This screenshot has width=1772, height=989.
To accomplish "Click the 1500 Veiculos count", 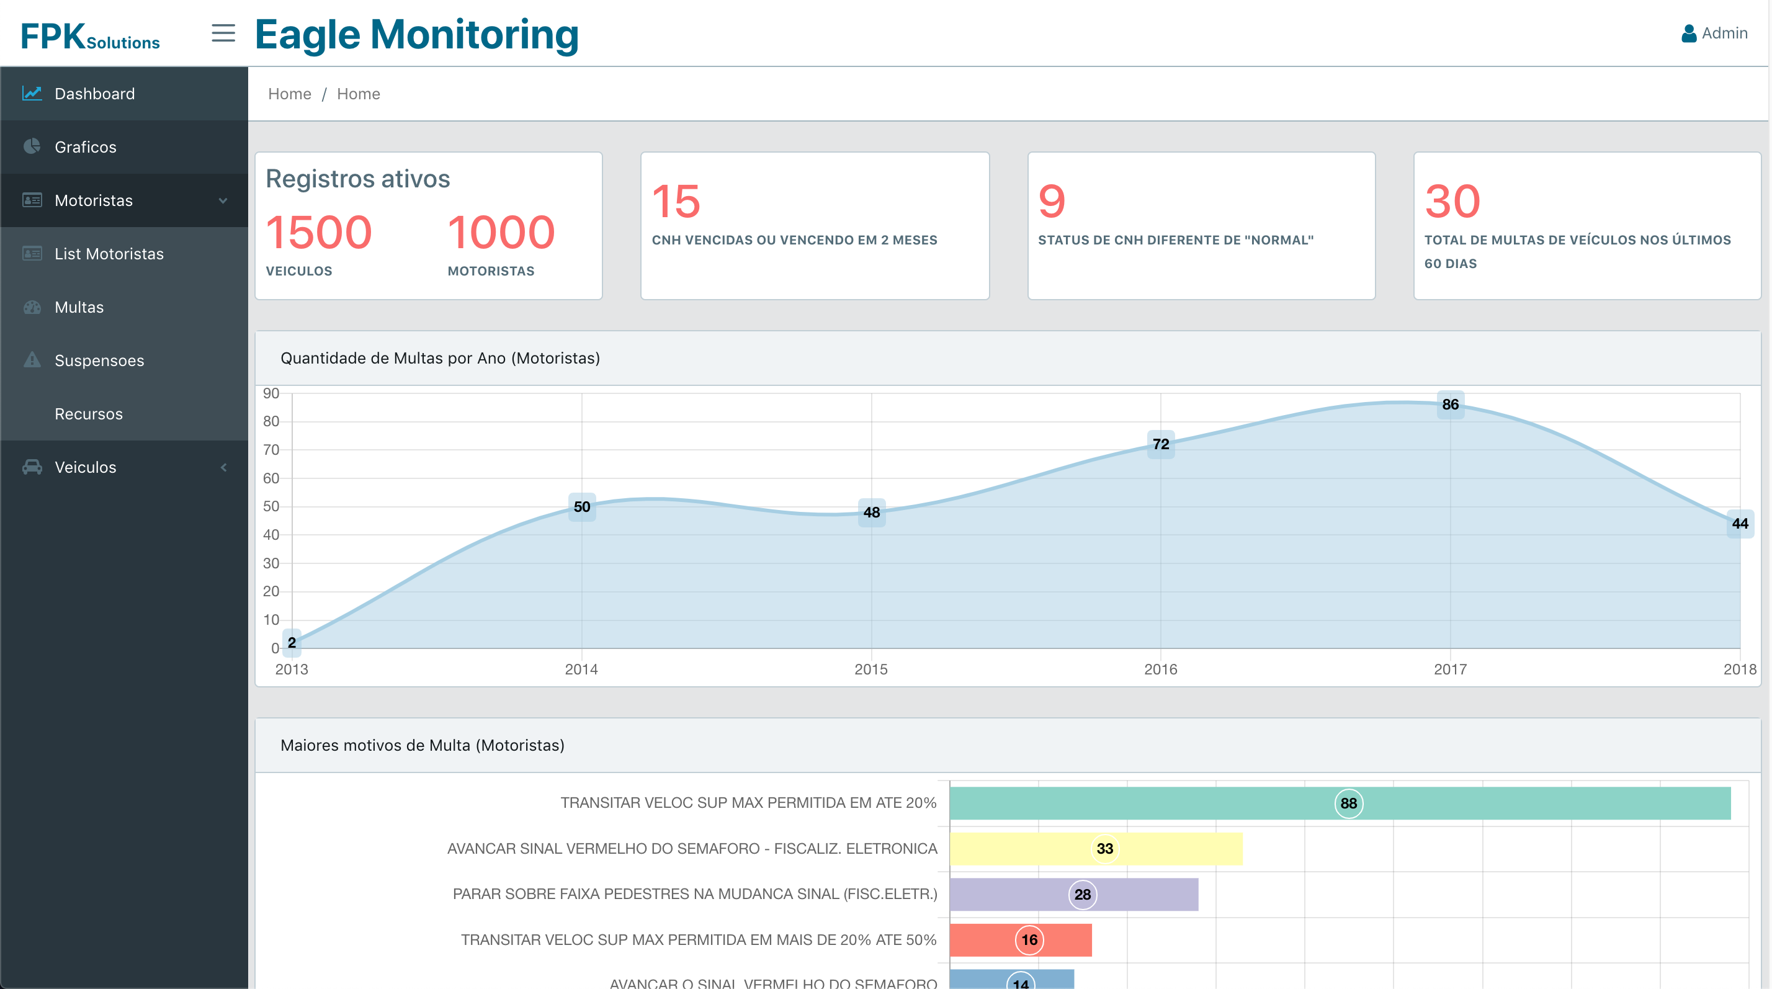I will 318,232.
